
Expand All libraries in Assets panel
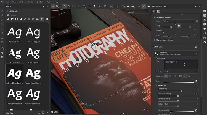pos(7,11)
